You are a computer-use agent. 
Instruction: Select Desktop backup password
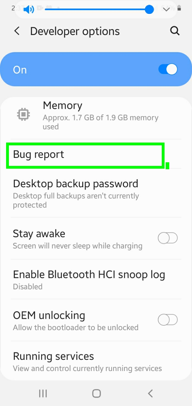tap(96, 193)
